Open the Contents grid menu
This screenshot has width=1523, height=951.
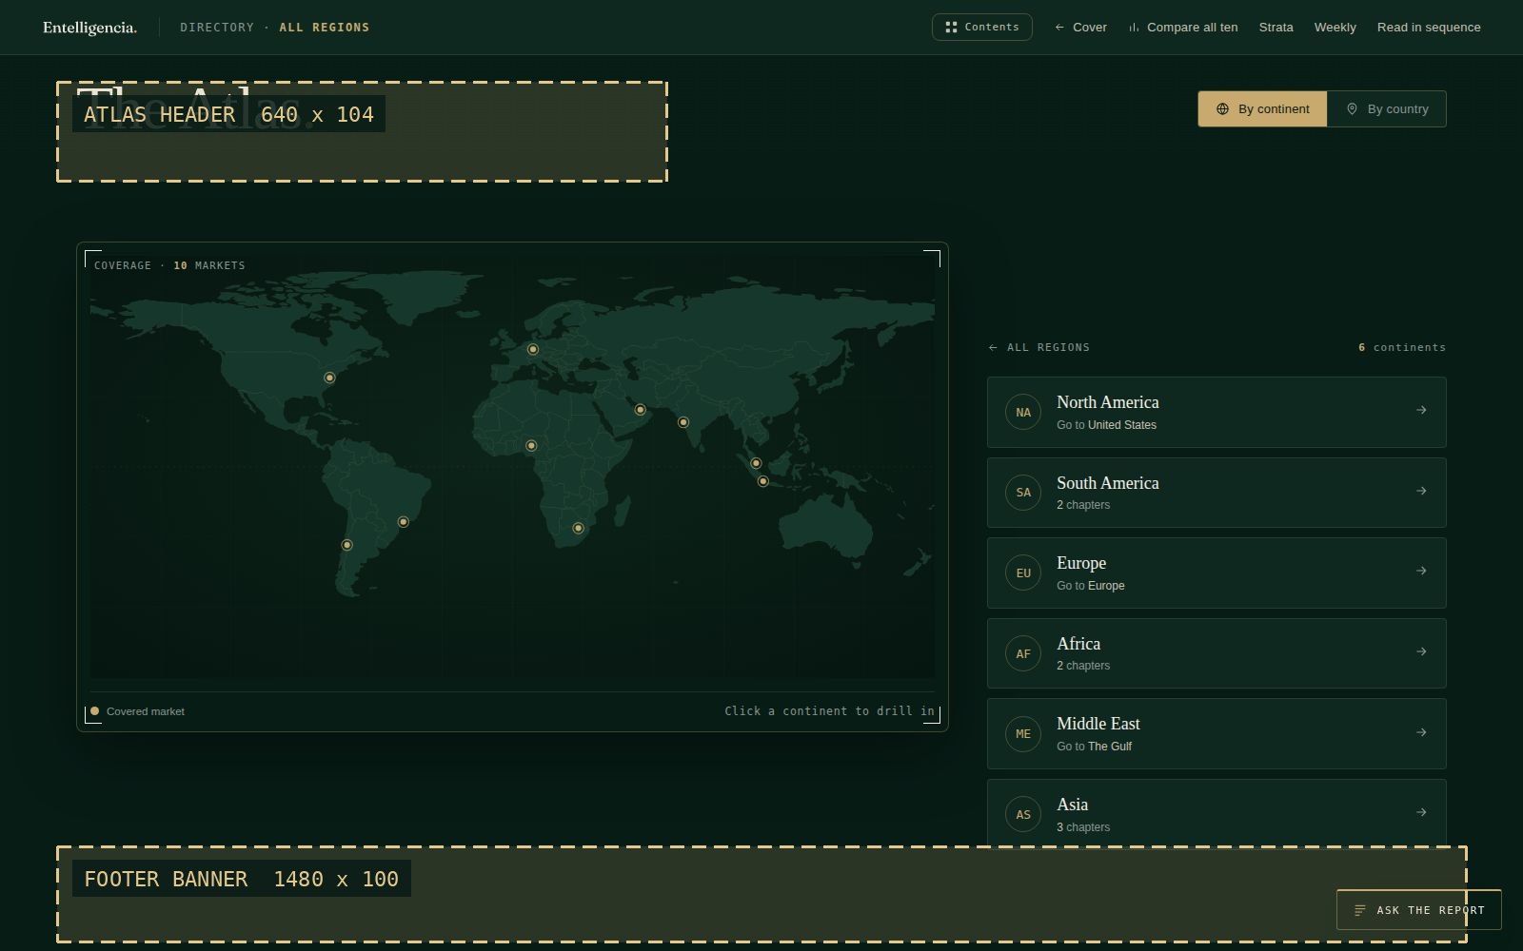tap(981, 27)
